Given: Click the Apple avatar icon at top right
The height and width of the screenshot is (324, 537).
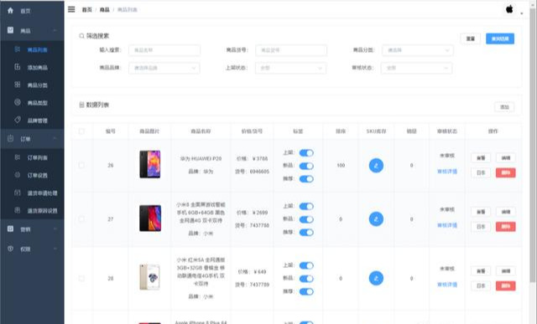Looking at the screenshot, I should click(509, 9).
